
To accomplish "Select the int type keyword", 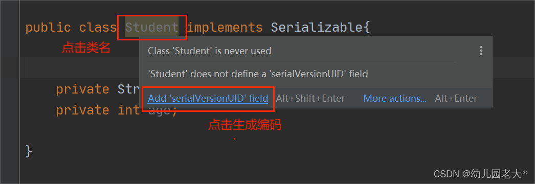I will click(x=128, y=110).
